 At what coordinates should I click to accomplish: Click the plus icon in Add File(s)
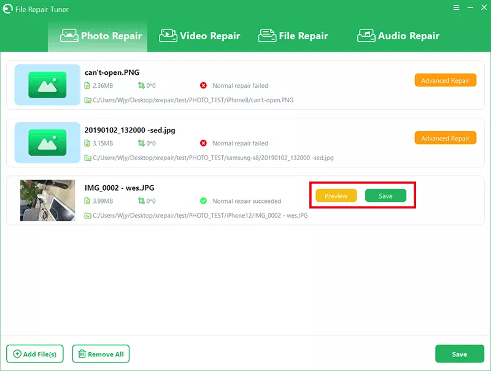[17, 354]
